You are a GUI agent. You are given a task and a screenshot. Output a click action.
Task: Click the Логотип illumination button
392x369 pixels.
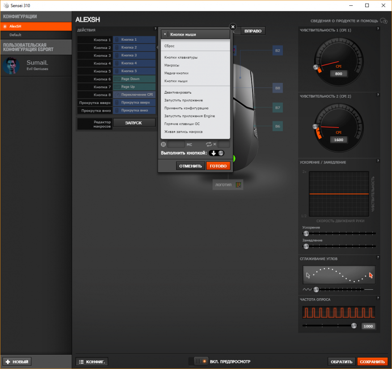pos(228,185)
